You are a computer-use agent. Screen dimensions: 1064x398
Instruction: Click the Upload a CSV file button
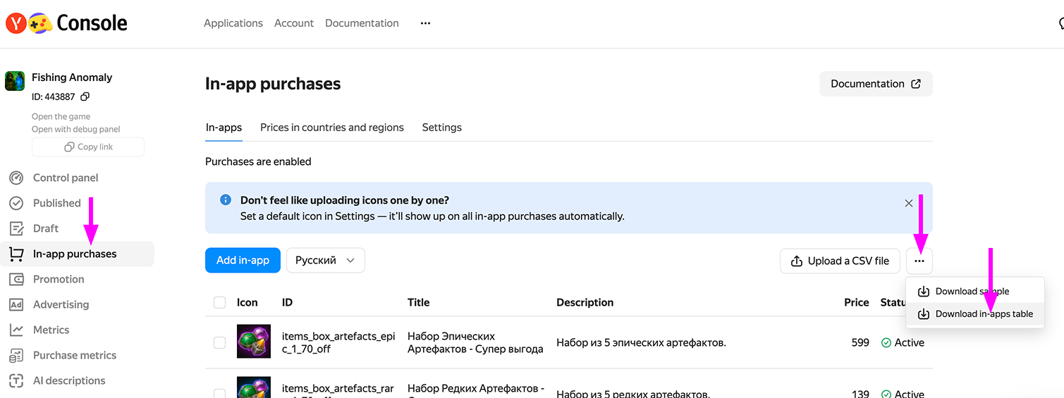840,261
